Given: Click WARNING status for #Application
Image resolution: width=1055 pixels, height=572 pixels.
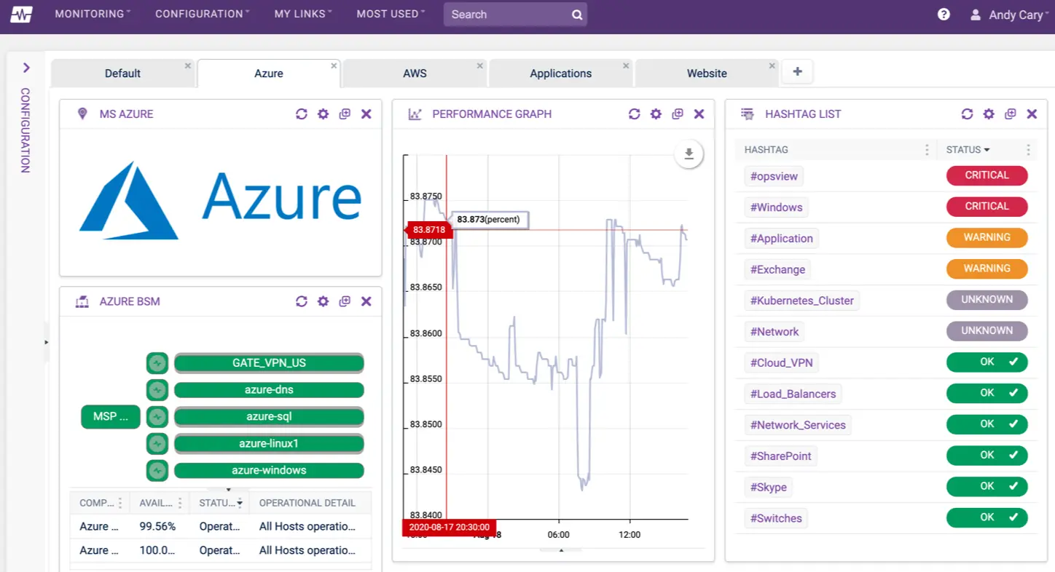Looking at the screenshot, I should (987, 237).
